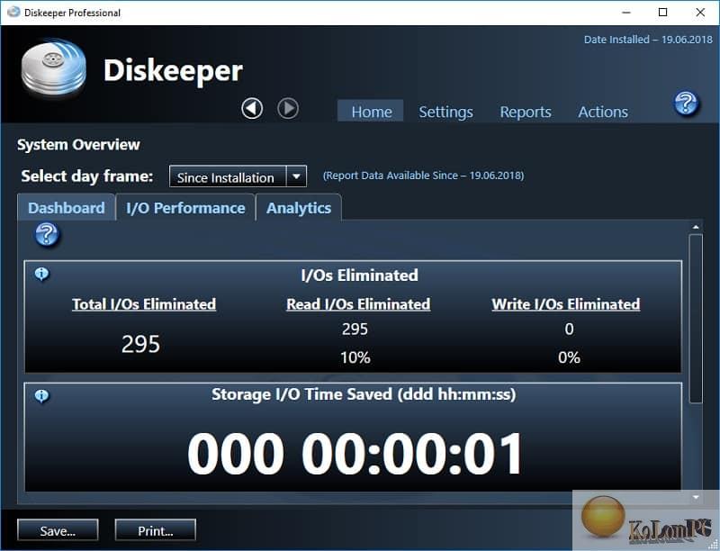Viewport: 720px width, 551px height.
Task: Click the total 295 I/Os value
Action: coord(140,344)
